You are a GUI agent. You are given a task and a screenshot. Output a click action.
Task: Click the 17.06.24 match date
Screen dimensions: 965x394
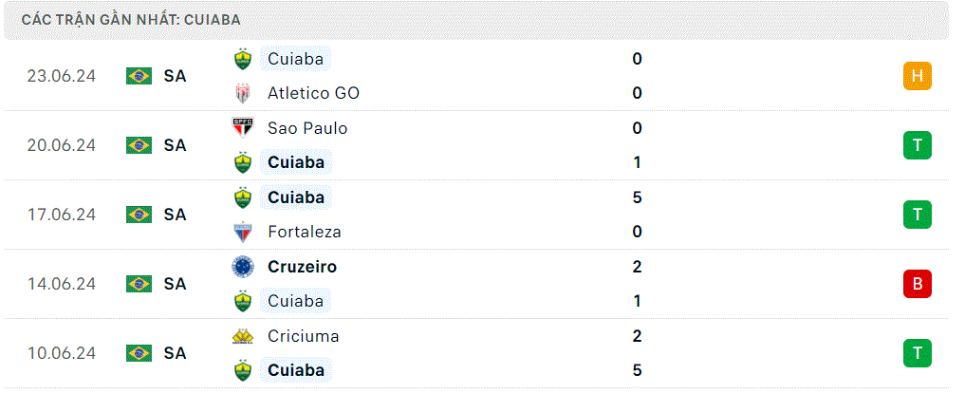[x=62, y=215]
